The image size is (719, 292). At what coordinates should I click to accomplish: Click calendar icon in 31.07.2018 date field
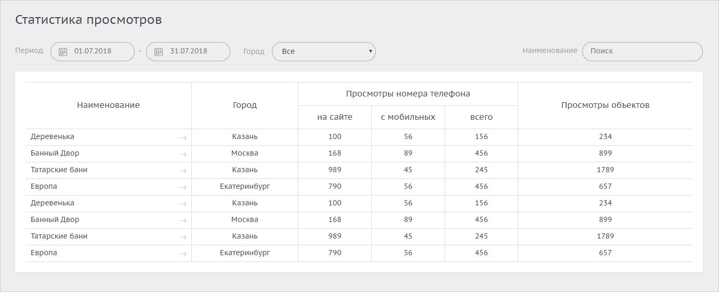[159, 51]
